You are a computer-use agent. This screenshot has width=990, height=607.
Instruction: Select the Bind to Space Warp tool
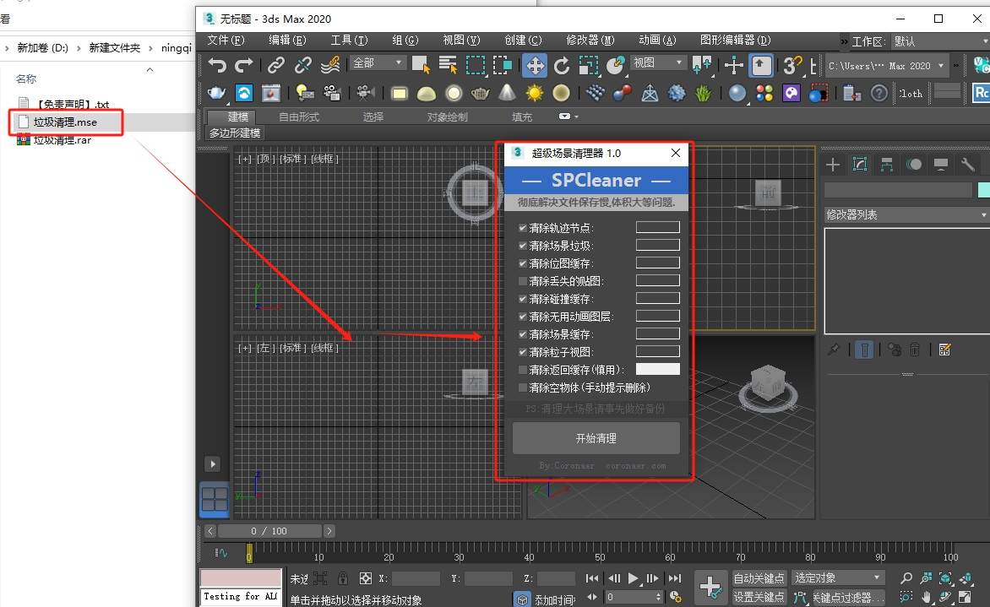tap(329, 65)
